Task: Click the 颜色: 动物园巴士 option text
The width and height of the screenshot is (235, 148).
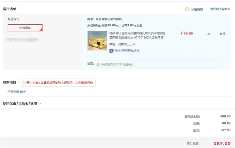Action: pyautogui.click(x=123, y=44)
